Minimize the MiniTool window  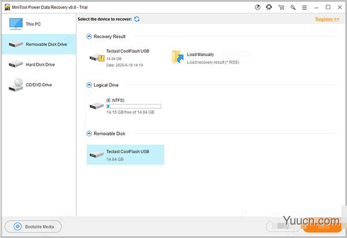[316, 8]
